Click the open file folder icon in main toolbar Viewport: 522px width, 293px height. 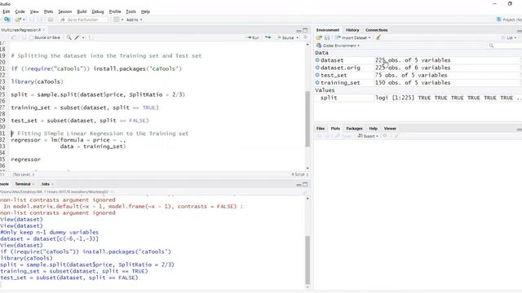[x=18, y=20]
